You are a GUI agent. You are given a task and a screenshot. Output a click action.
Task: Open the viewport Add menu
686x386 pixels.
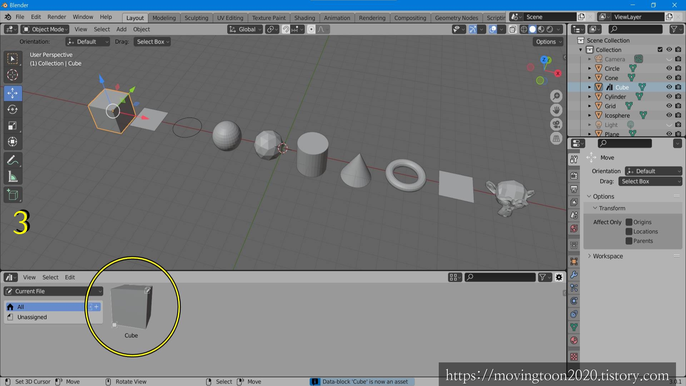pyautogui.click(x=121, y=29)
